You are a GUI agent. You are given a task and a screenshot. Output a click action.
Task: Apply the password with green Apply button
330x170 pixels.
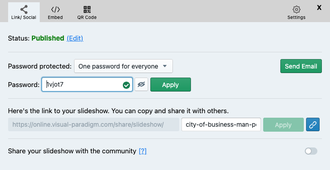pos(171,85)
